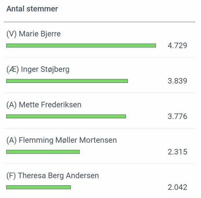Click Mette Frederiksen's green vote bar
Viewport: 201px width, 198px height.
point(66,116)
